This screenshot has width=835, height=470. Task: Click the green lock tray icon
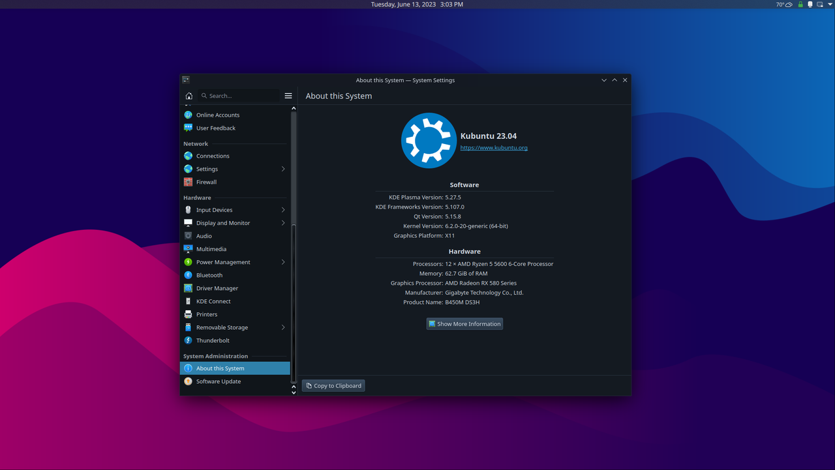(x=800, y=5)
